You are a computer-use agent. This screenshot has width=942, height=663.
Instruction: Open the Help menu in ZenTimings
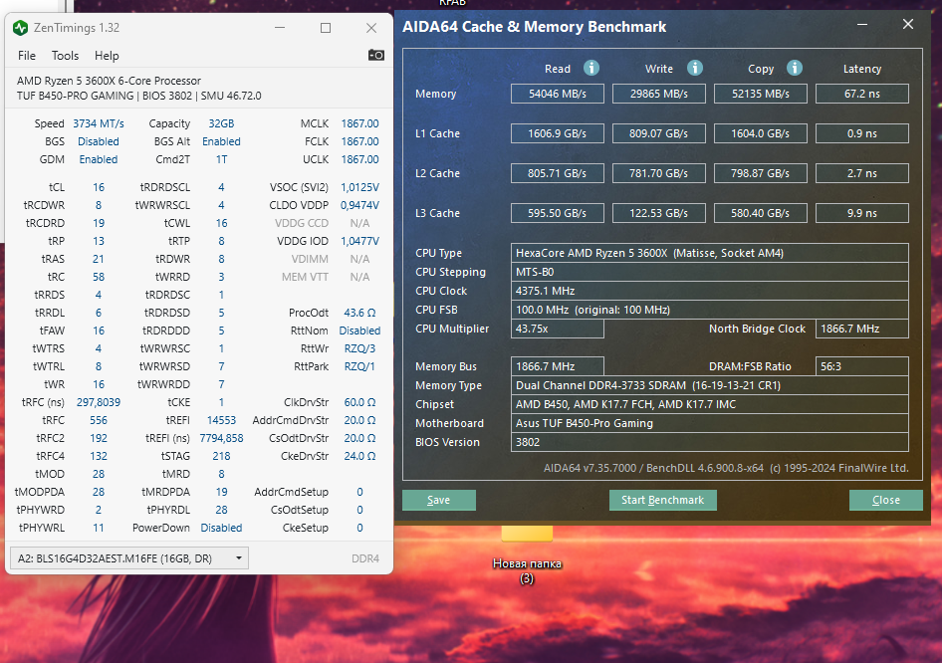click(x=107, y=56)
